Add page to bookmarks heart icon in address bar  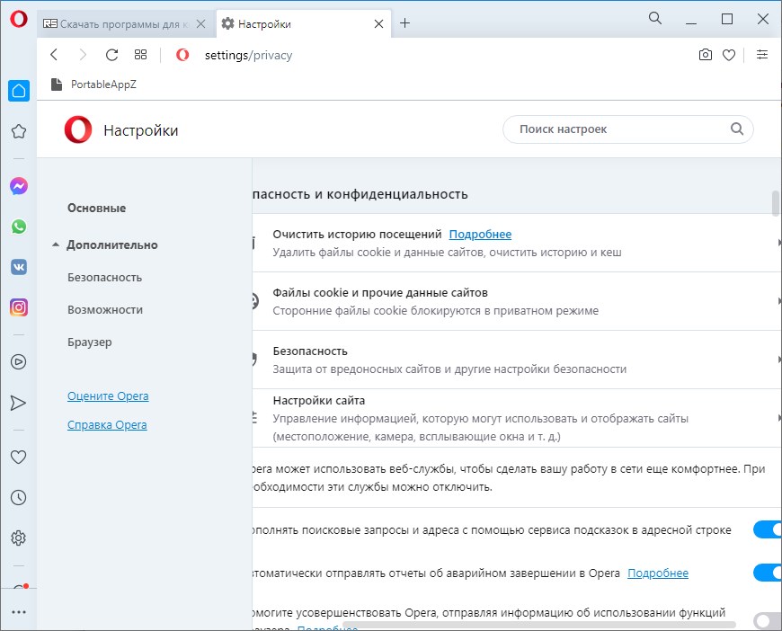pyautogui.click(x=729, y=55)
